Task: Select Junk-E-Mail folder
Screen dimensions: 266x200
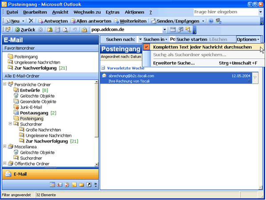Action: 31,107
